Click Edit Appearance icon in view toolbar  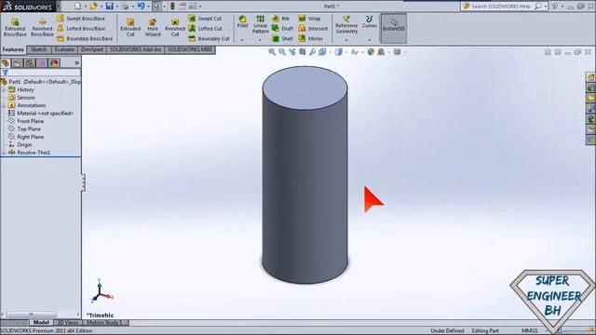[x=371, y=52]
